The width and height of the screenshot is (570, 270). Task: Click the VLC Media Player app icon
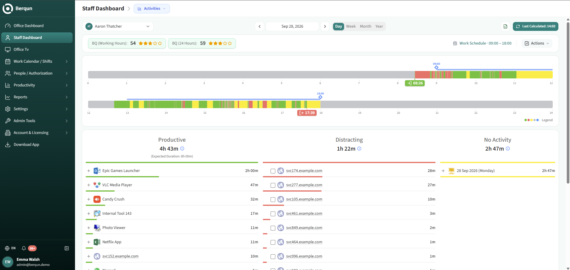[x=97, y=185]
